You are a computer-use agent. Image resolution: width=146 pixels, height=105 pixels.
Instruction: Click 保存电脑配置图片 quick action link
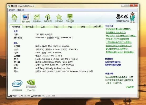coord(113,62)
